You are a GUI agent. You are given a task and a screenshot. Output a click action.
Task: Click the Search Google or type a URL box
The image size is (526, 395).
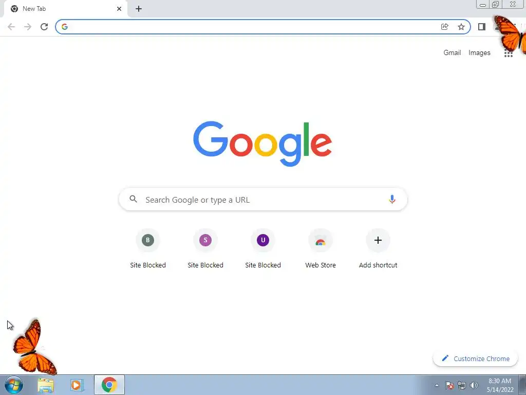click(263, 199)
